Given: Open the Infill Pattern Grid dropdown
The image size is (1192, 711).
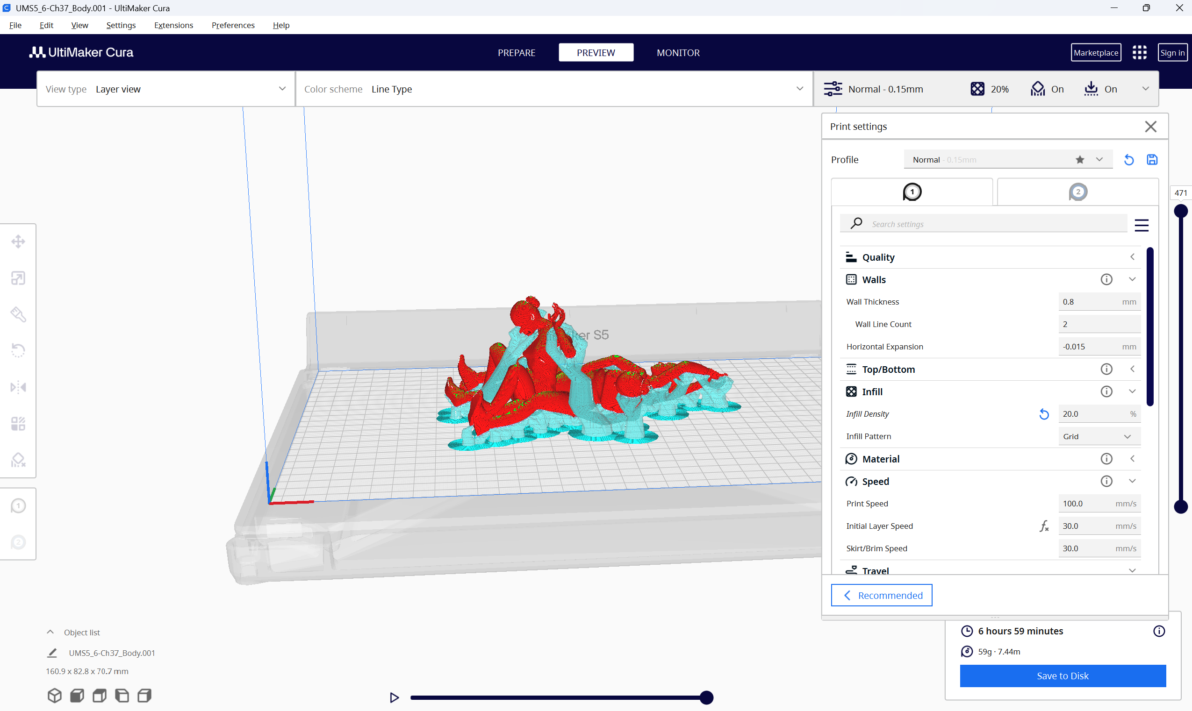Looking at the screenshot, I should click(1099, 436).
